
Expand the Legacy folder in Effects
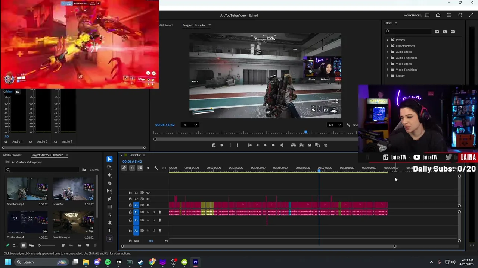click(x=387, y=76)
